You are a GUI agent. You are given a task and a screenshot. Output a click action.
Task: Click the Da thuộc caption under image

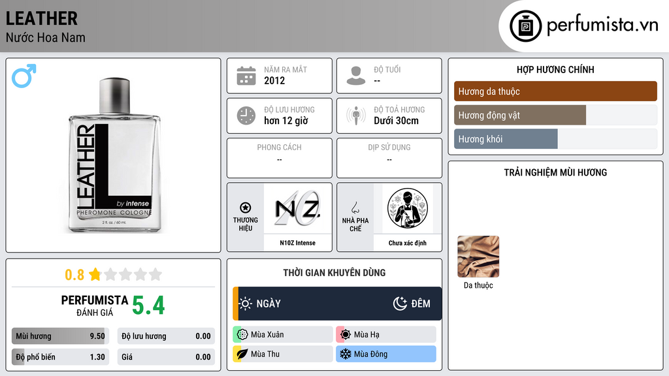(x=478, y=285)
